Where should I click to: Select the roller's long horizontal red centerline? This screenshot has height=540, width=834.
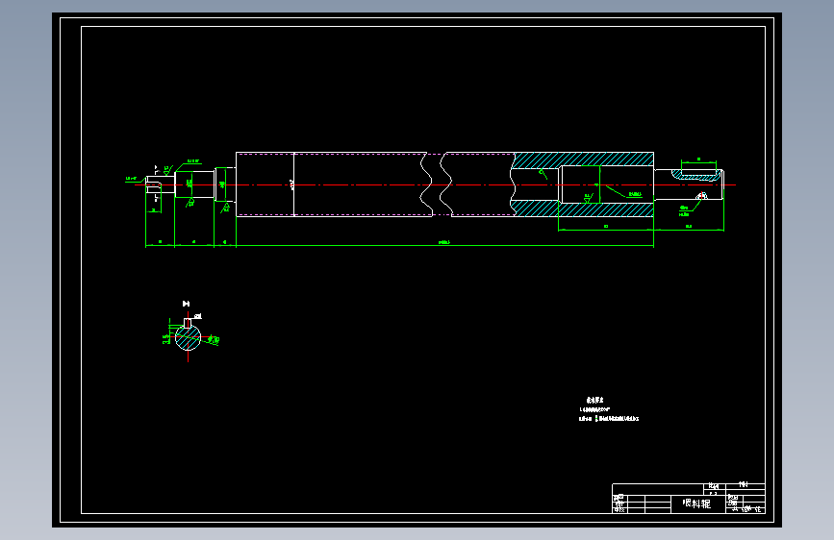(435, 184)
